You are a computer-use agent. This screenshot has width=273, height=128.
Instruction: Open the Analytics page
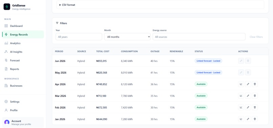coord(23,43)
